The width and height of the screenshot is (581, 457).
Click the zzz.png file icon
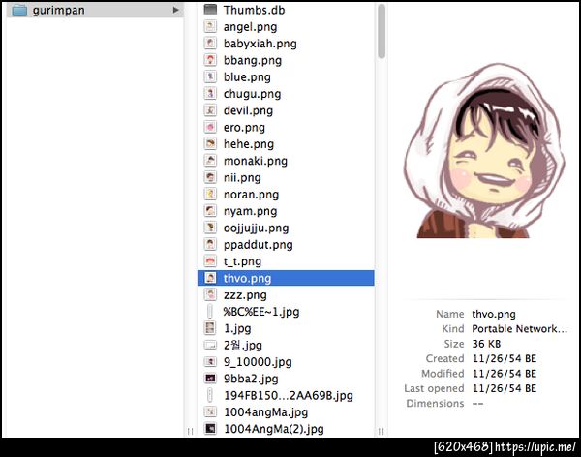pyautogui.click(x=210, y=294)
